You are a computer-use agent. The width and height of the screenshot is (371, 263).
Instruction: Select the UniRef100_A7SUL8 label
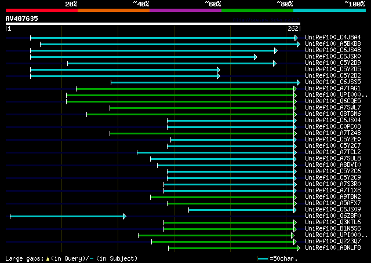333,159
